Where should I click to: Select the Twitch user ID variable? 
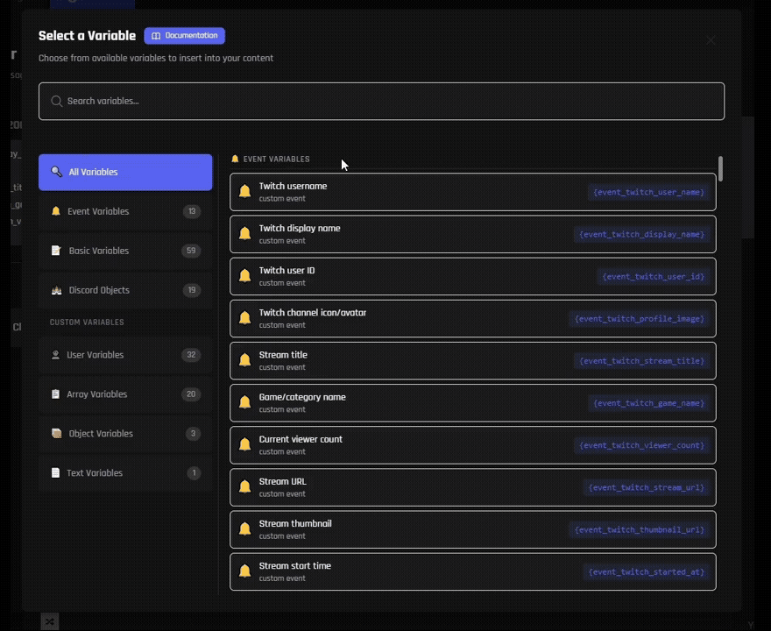[x=472, y=277]
